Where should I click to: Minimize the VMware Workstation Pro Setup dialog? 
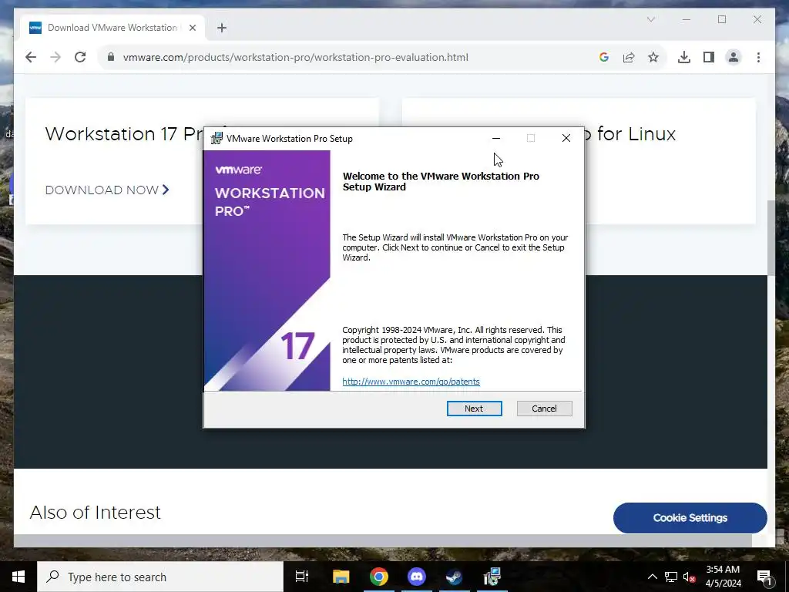tap(496, 138)
